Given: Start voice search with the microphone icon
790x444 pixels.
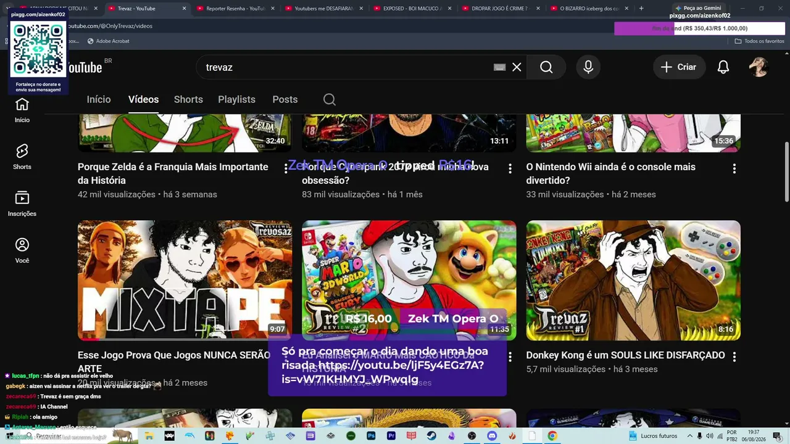Looking at the screenshot, I should (x=588, y=67).
